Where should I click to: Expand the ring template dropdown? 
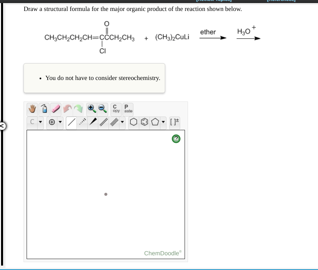click(x=163, y=122)
